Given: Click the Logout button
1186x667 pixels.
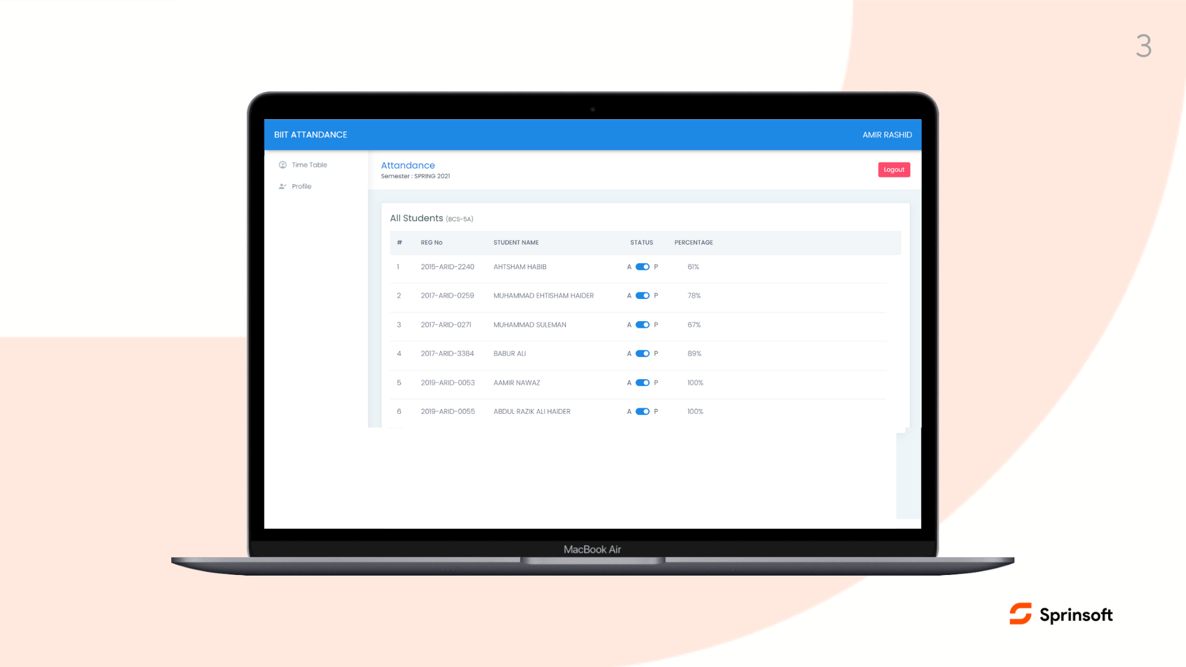Looking at the screenshot, I should click(x=894, y=169).
